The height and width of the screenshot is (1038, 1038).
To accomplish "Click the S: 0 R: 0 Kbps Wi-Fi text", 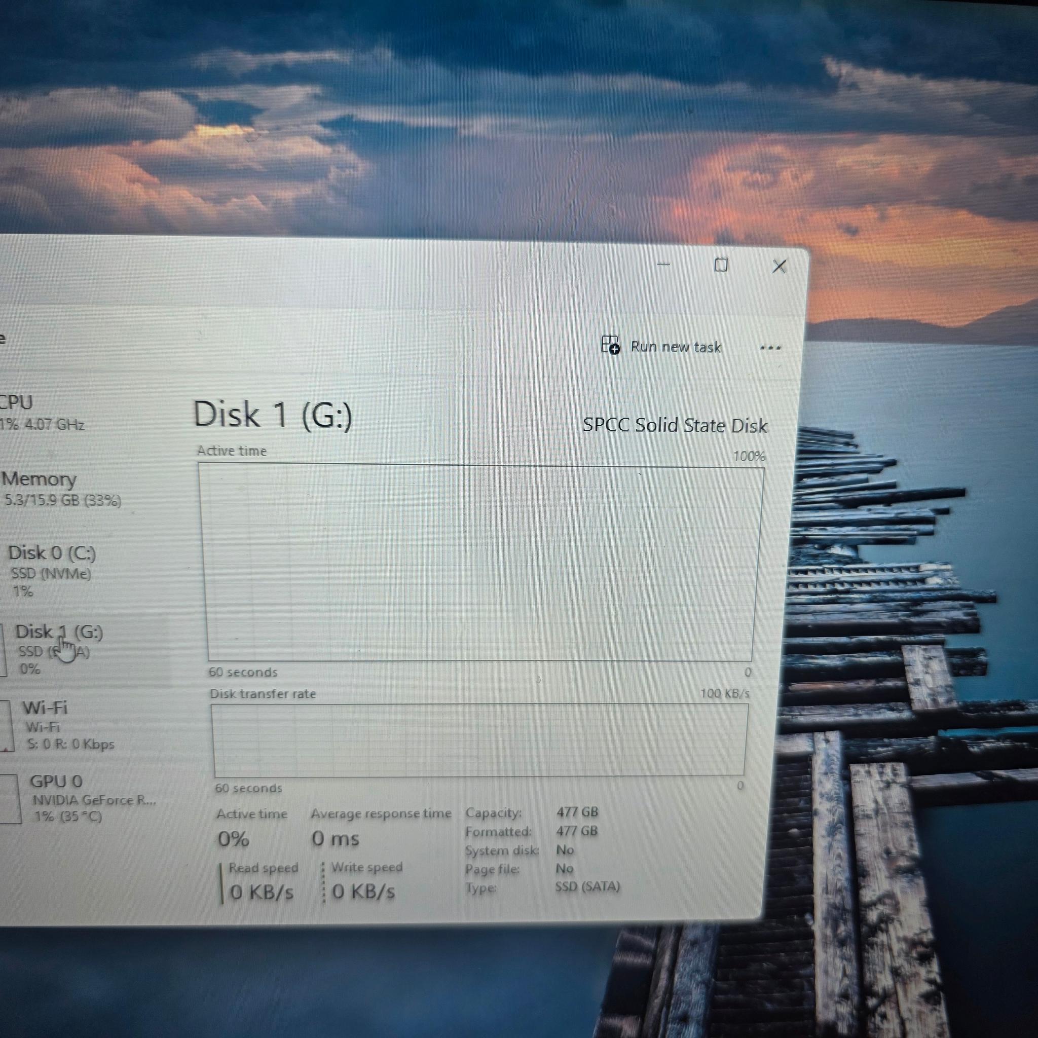I will point(70,744).
